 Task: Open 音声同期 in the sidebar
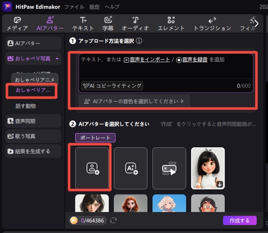coord(33,121)
